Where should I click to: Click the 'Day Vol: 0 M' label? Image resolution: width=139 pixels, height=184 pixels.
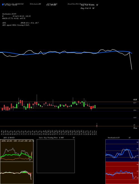tap(87, 8)
